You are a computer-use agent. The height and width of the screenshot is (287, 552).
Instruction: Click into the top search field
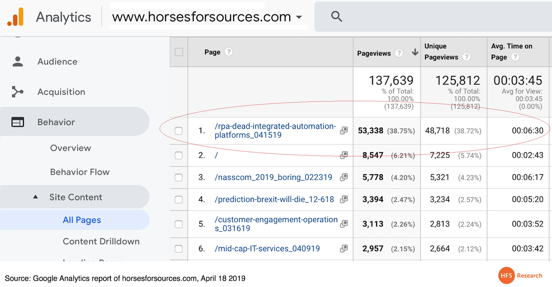[x=433, y=17]
